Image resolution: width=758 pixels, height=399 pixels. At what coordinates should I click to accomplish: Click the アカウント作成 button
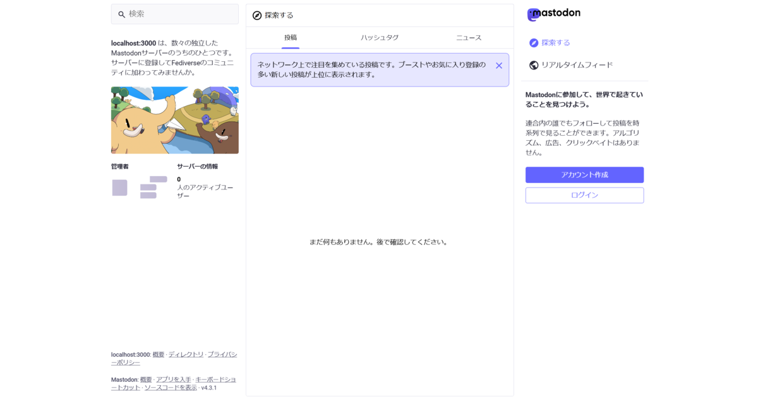point(584,175)
